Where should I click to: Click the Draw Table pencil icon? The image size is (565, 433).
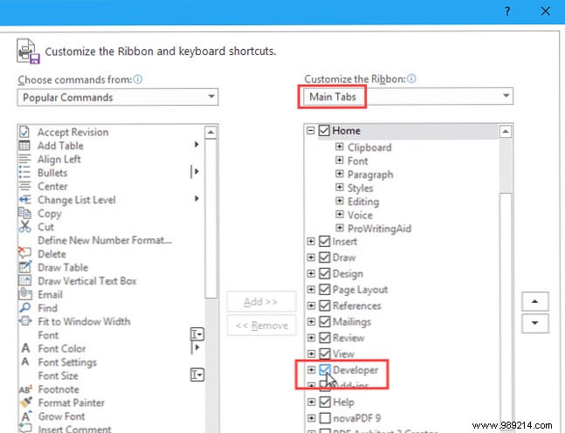tap(24, 267)
